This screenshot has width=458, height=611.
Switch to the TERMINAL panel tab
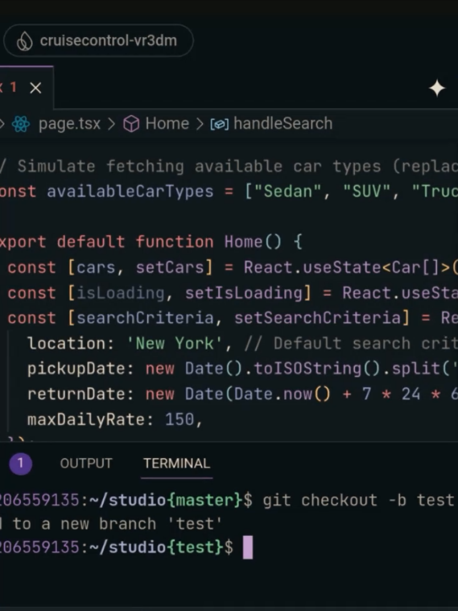tap(176, 463)
